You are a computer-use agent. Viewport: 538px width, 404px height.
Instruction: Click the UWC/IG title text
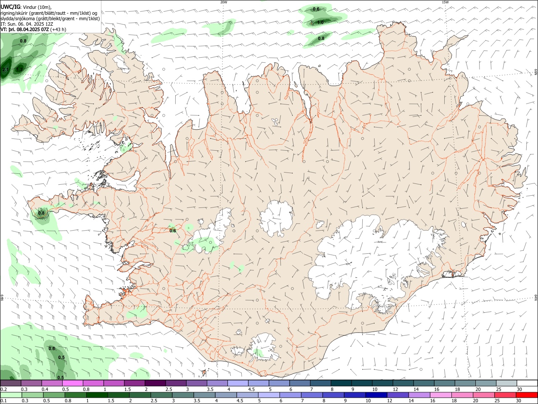10,7
